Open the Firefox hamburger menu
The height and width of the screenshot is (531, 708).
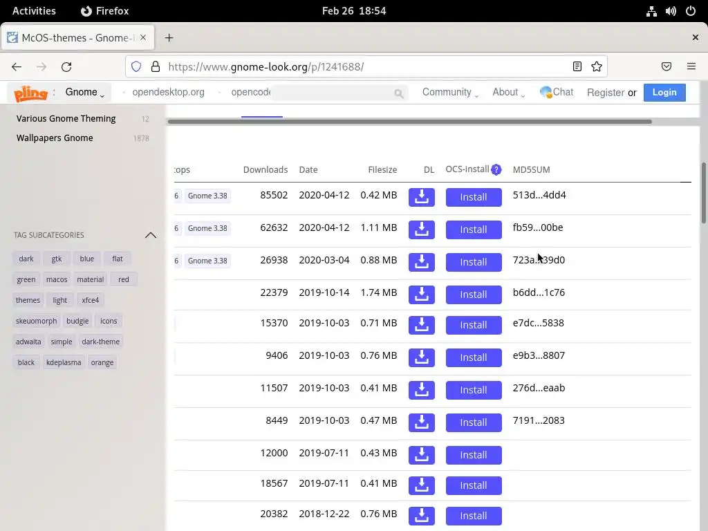pos(691,67)
